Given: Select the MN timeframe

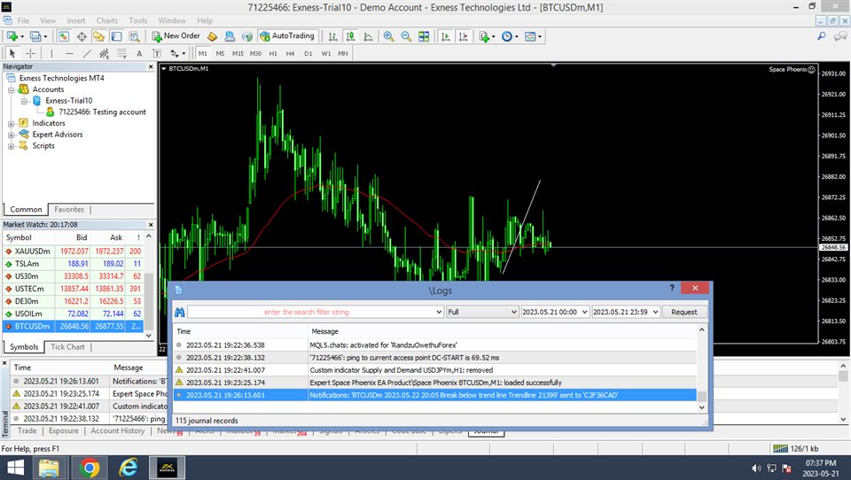Looking at the screenshot, I should coord(343,54).
